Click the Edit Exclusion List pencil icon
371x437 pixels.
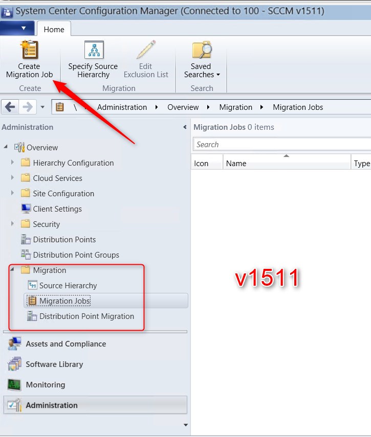(146, 50)
